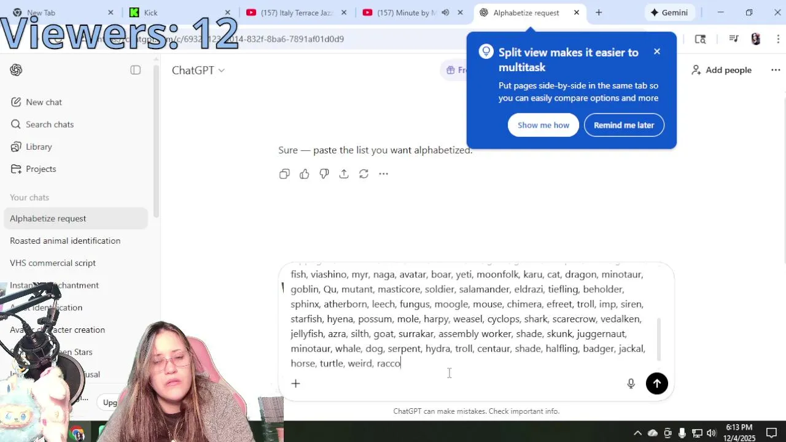Open more actions ellipsis under response

point(383,174)
